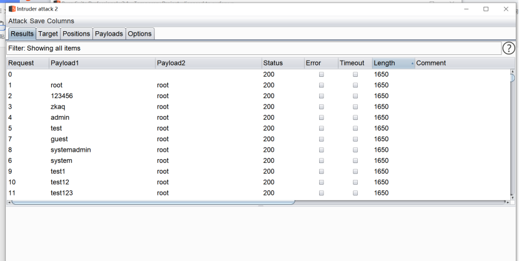This screenshot has width=519, height=261.
Task: Maximize the Intruder attack window
Action: (486, 9)
